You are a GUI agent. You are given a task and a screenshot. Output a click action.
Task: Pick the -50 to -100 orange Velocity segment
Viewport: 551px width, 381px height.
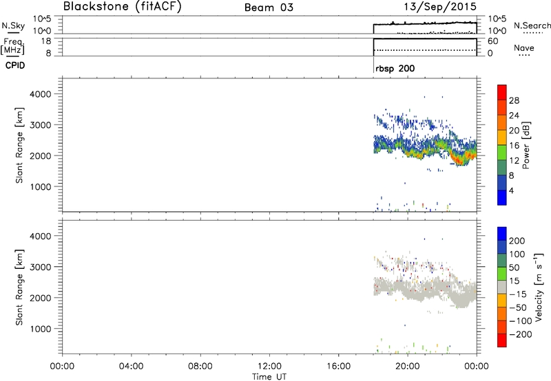point(502,314)
